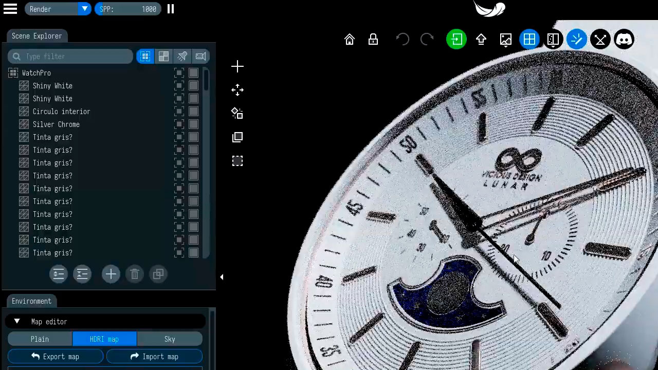Screen dimensions: 658x370
Task: Switch to the Scene Explorer tab
Action: click(x=36, y=36)
